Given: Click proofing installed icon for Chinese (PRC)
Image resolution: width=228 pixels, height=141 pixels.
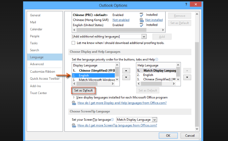Looking at the screenshot, I should (141, 15).
